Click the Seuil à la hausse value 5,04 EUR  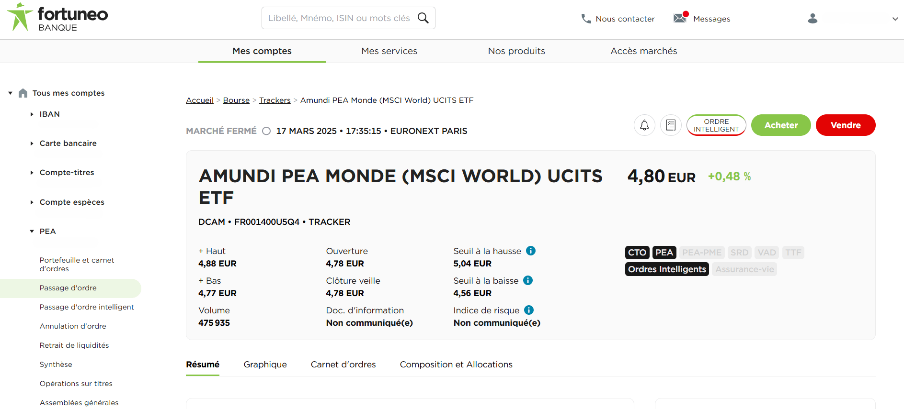472,264
